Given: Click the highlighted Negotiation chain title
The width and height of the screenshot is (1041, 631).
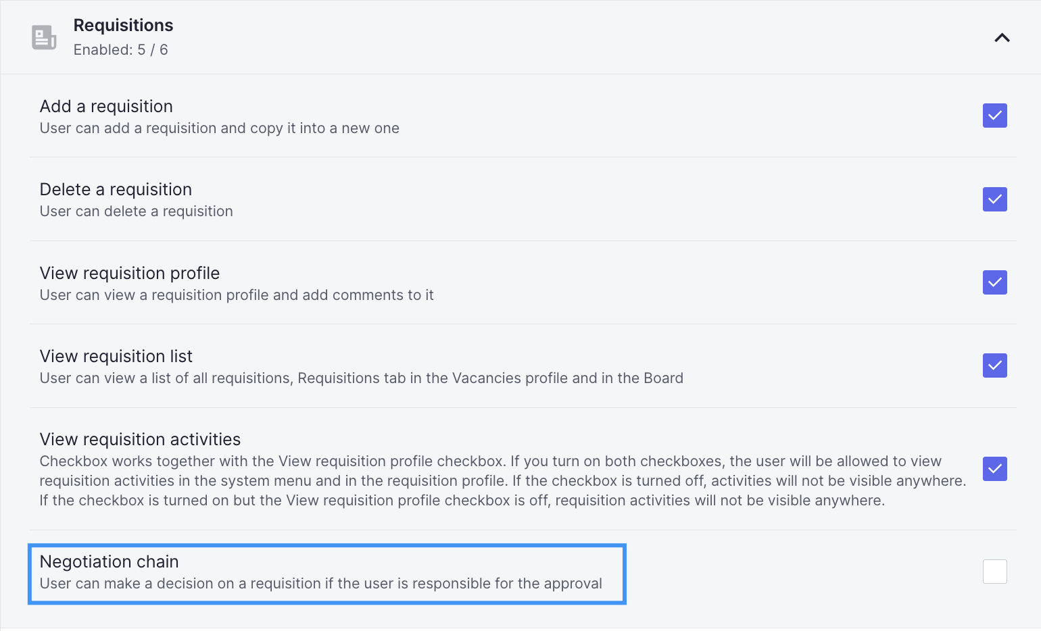Looking at the screenshot, I should pos(109,561).
